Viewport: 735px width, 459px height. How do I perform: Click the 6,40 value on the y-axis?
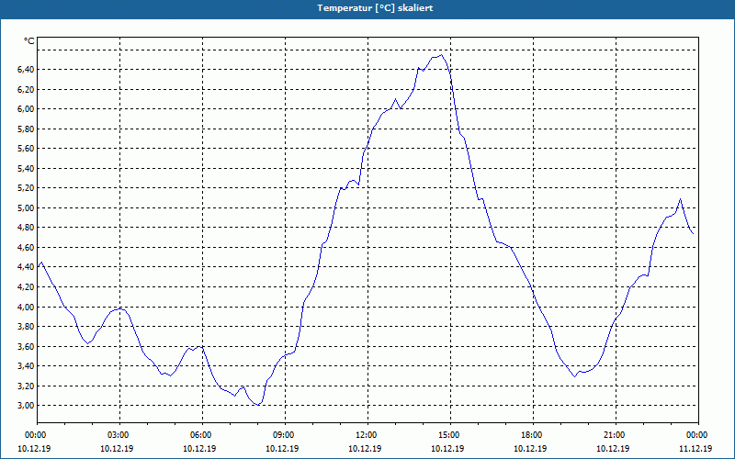click(x=27, y=70)
